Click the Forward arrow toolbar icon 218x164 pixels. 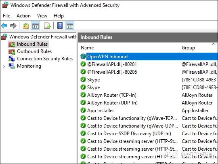13,26
